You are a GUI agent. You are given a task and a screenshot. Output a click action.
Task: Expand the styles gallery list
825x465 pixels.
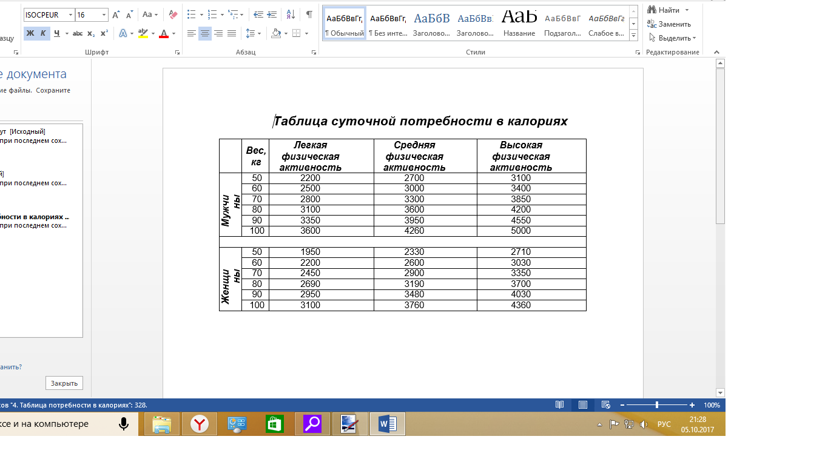click(634, 36)
